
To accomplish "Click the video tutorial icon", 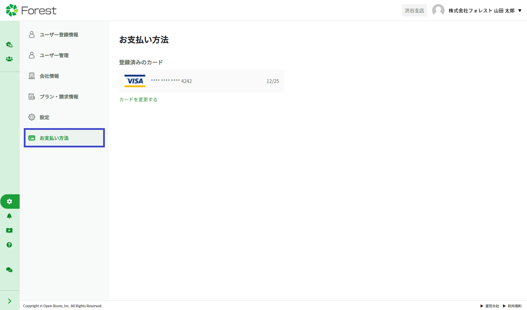I will click(9, 230).
